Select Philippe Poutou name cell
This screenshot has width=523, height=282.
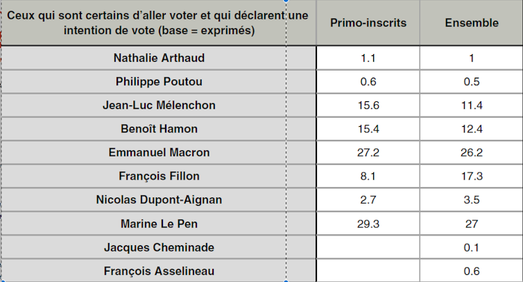tap(159, 82)
